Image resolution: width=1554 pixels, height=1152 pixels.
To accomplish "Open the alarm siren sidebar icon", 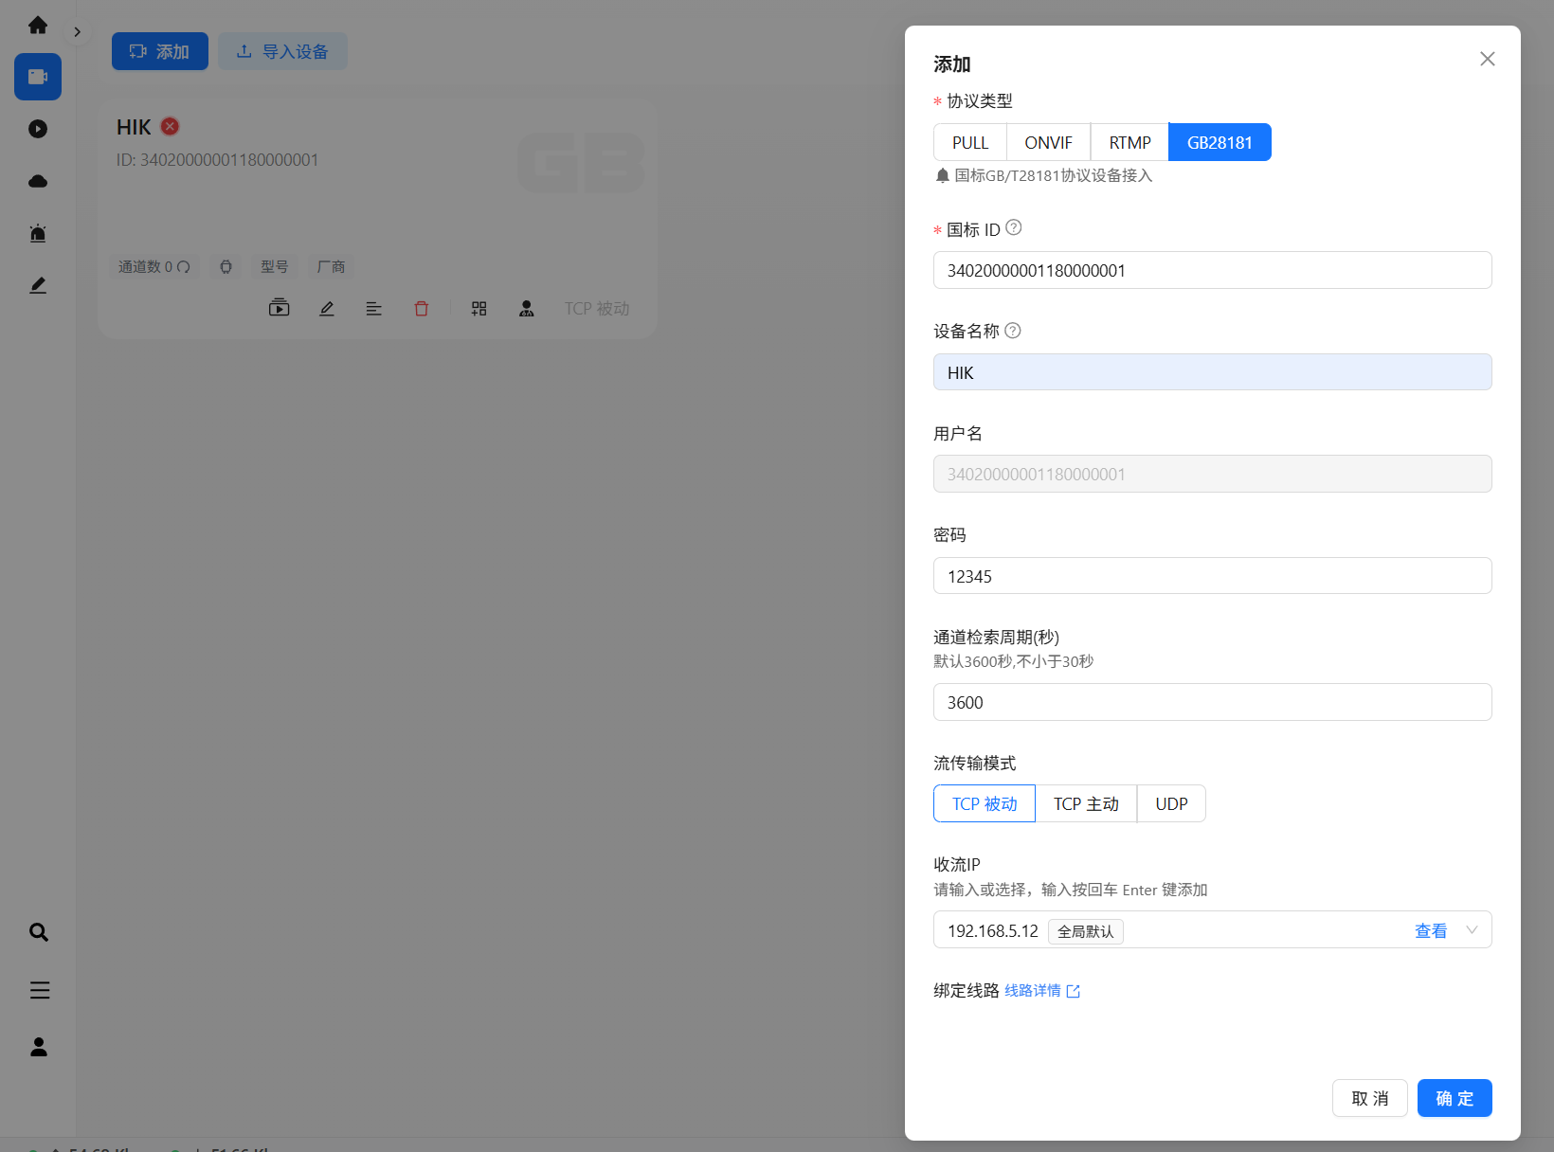I will coord(38,233).
